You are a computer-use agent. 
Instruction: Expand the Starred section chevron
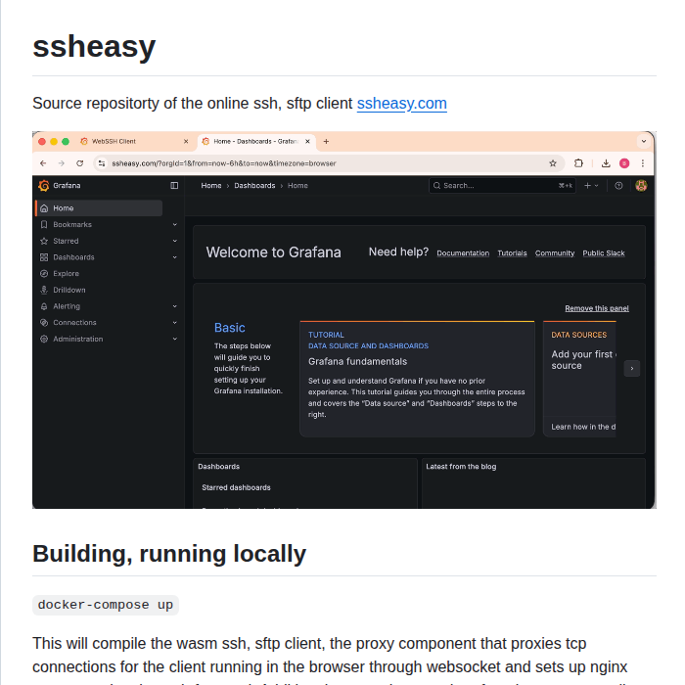point(175,241)
